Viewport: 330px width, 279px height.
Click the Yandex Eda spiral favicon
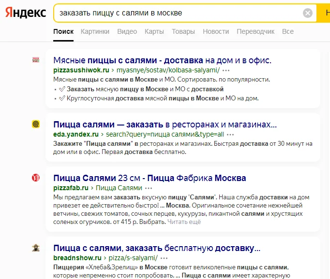36,124
